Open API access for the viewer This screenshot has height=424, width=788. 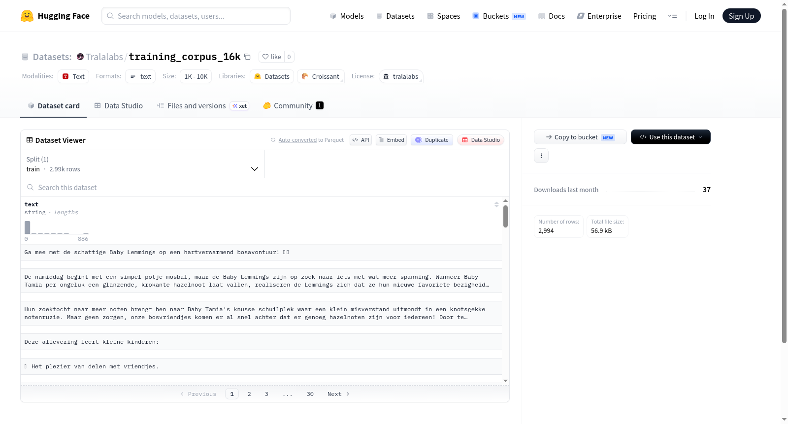pos(361,140)
